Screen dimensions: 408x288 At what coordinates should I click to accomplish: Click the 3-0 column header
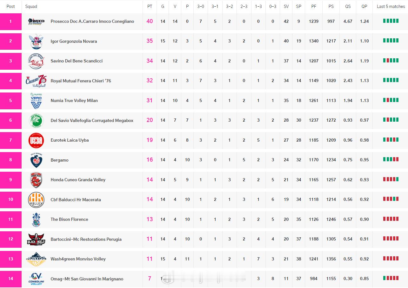point(201,6)
